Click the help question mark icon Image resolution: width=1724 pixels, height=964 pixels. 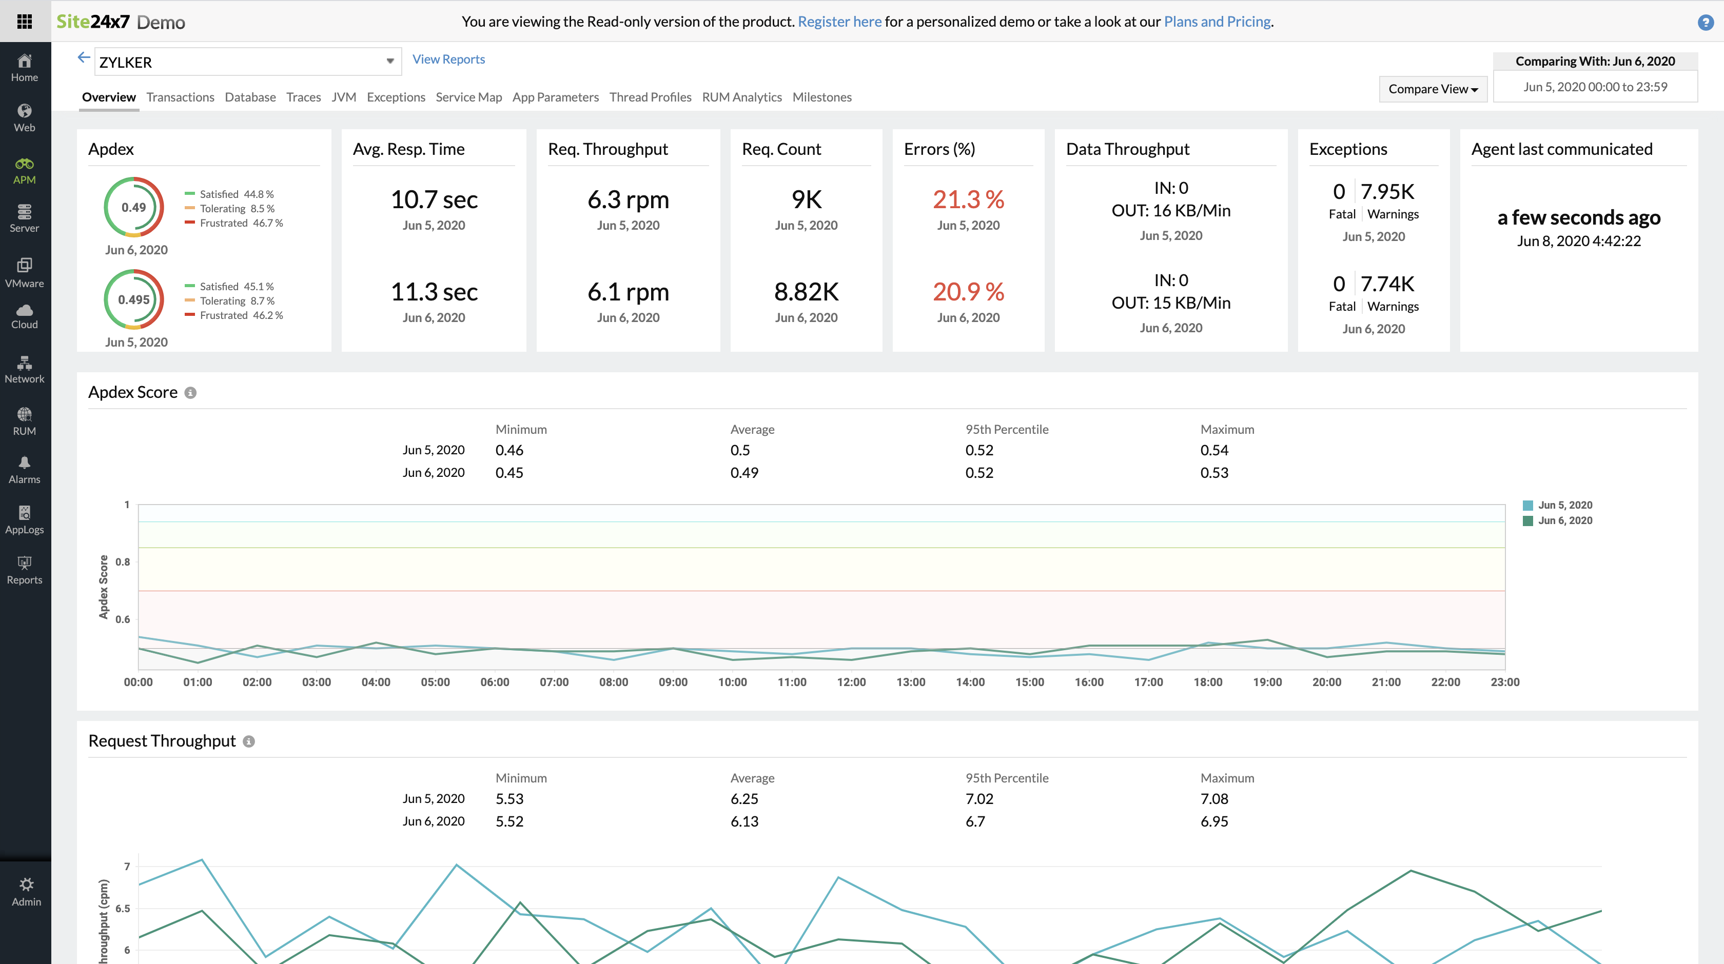point(1705,22)
